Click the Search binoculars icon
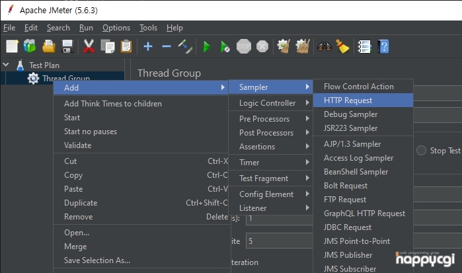Screen dimensions: 462x273 point(325,46)
